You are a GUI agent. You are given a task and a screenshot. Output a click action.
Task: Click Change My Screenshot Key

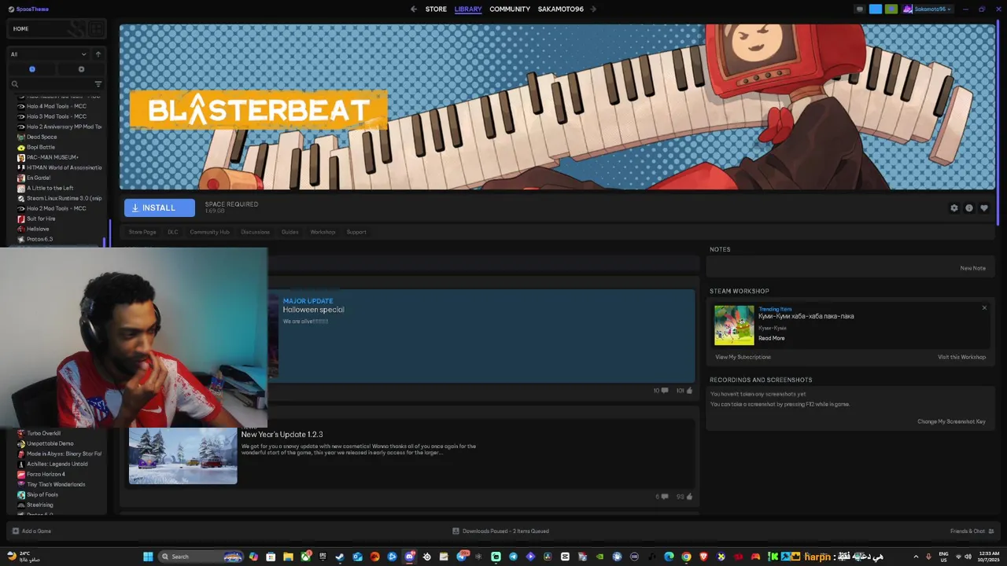click(x=951, y=421)
